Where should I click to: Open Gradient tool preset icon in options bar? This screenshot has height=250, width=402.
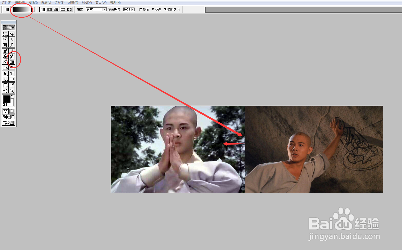7,9
